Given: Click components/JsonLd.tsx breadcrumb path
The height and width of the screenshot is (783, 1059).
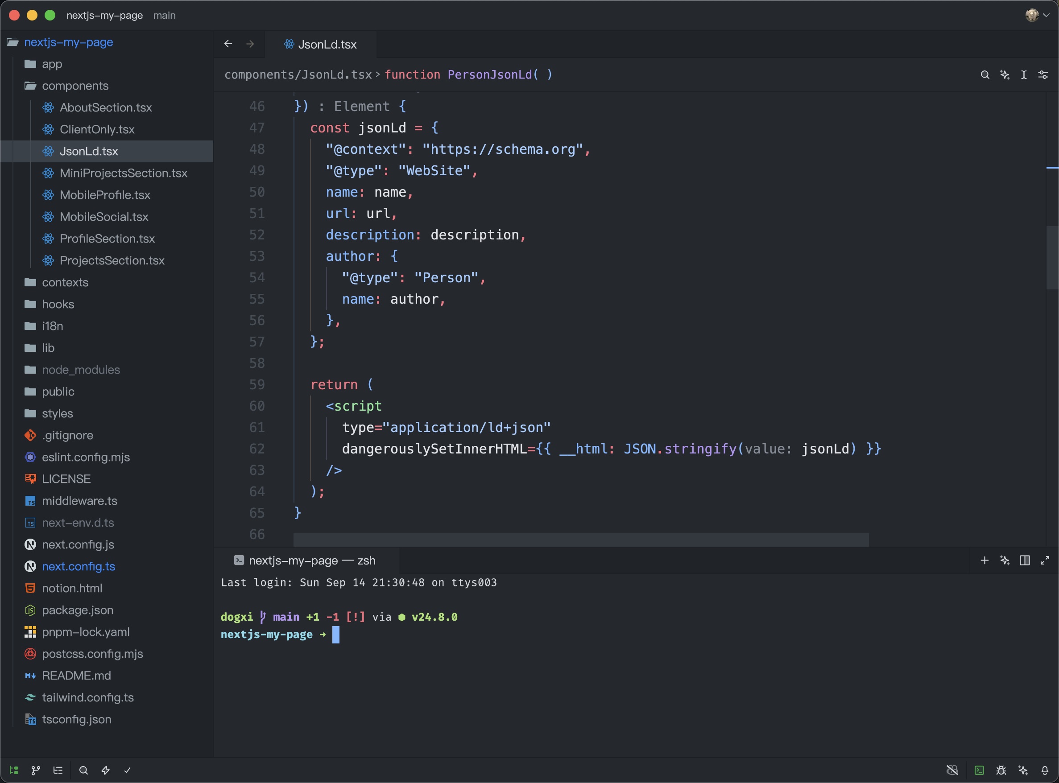Looking at the screenshot, I should pos(298,74).
